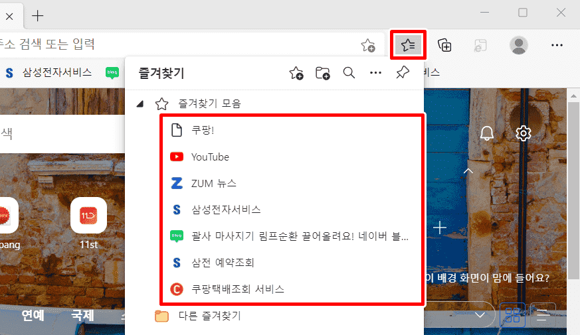
Task: Open a new tab with plus button
Action: tap(38, 15)
